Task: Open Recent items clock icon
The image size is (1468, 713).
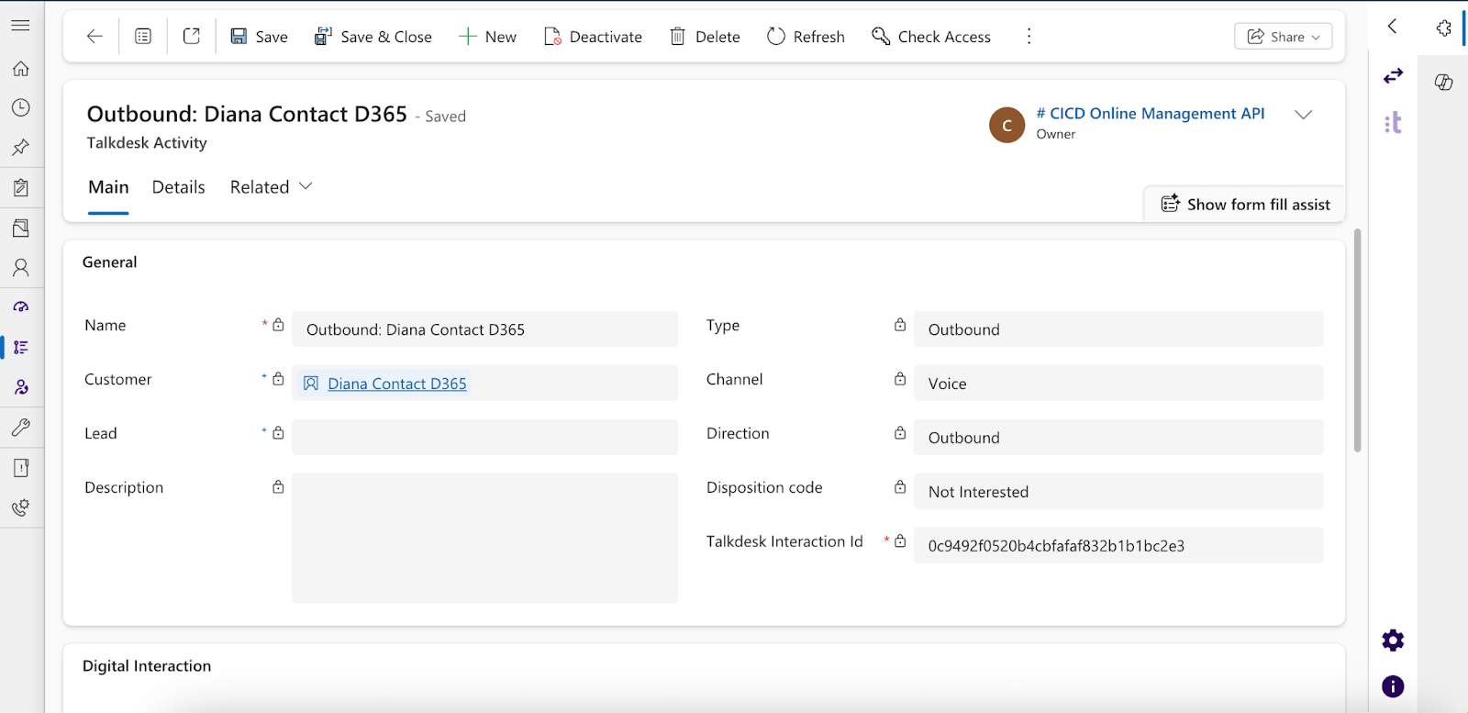Action: (20, 108)
